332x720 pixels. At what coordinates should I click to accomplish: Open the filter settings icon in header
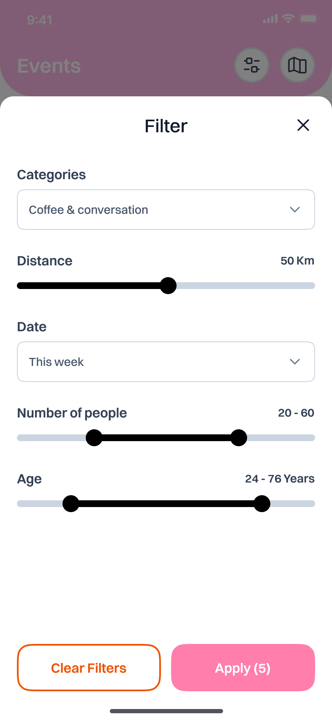(252, 65)
